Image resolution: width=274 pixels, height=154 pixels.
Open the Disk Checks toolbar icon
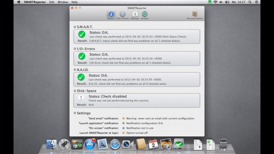122,15
